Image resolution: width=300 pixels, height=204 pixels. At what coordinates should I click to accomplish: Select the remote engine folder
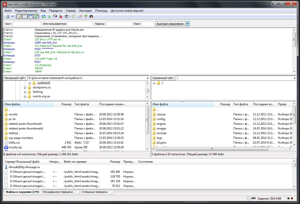(161, 124)
